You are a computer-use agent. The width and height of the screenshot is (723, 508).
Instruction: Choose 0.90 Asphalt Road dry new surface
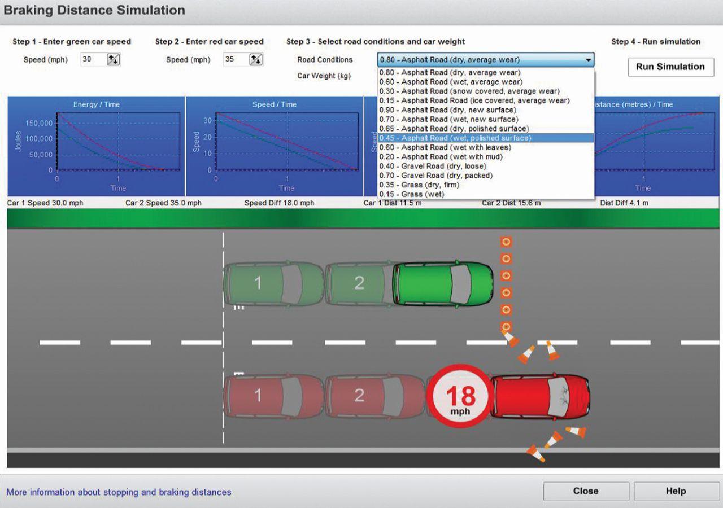tap(486, 110)
